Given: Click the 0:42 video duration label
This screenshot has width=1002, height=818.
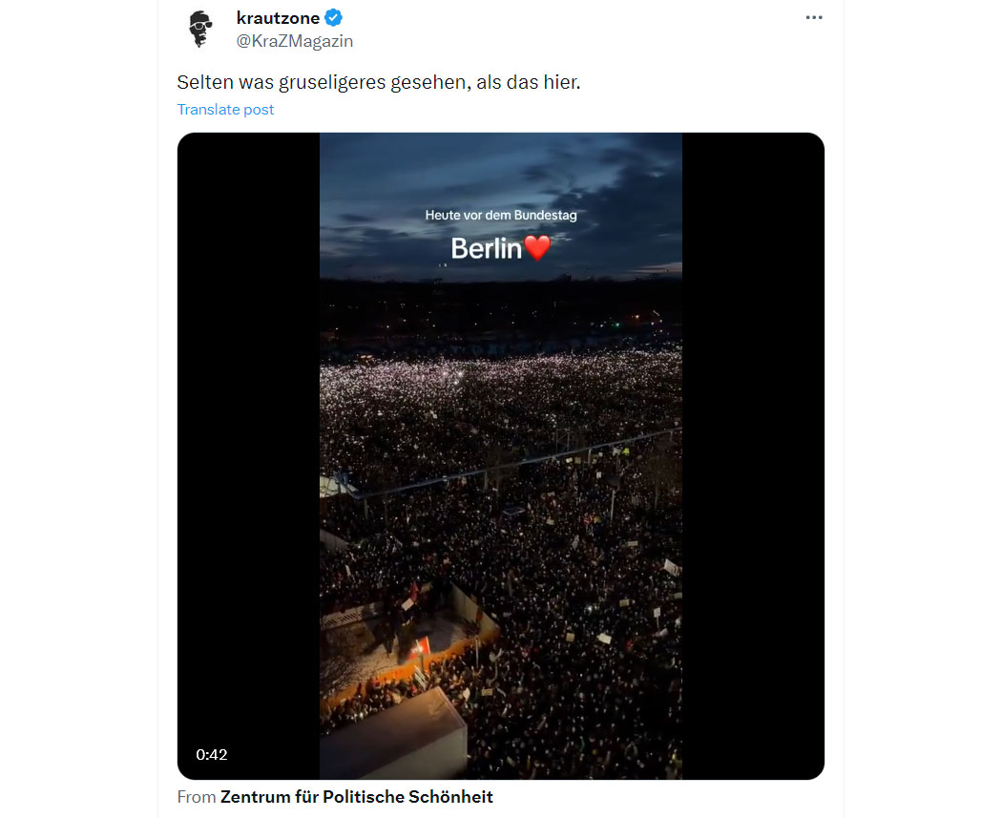Looking at the screenshot, I should pos(212,755).
